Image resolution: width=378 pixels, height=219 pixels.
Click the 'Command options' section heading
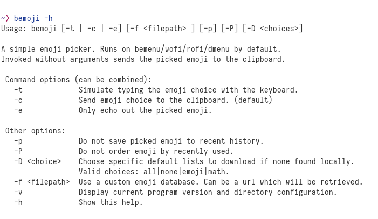click(78, 80)
